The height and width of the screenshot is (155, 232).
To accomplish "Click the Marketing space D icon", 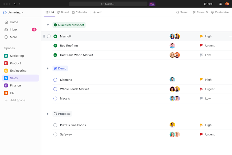I will tap(6, 56).
